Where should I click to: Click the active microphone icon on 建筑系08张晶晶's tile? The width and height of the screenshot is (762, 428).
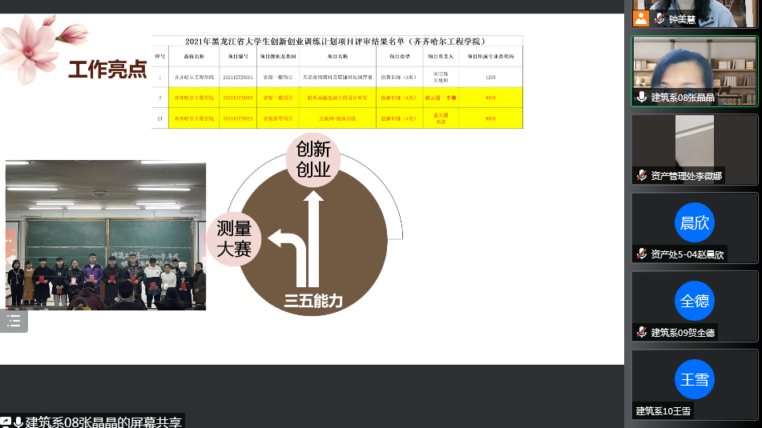641,97
